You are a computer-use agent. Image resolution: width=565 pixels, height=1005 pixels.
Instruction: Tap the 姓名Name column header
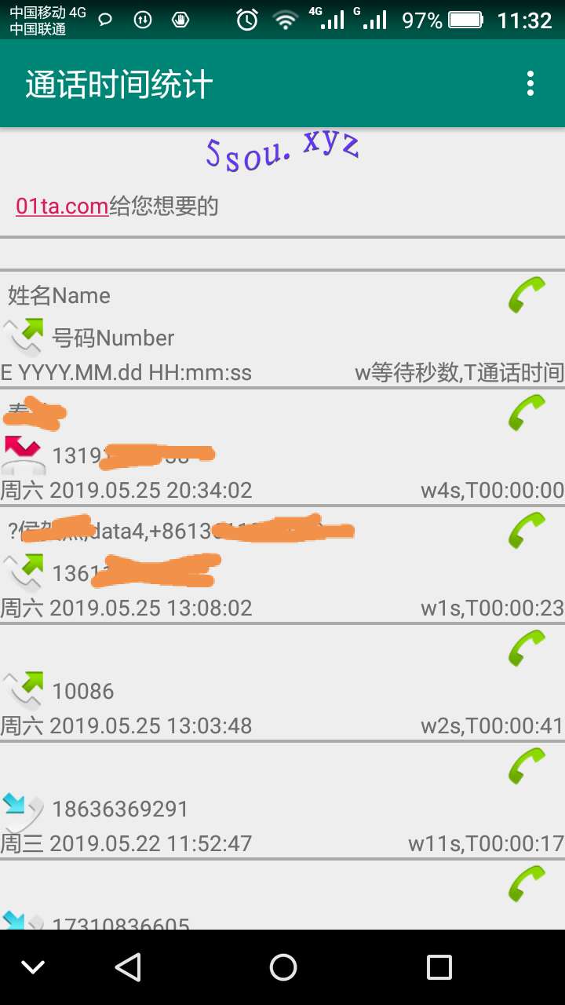[x=59, y=296]
